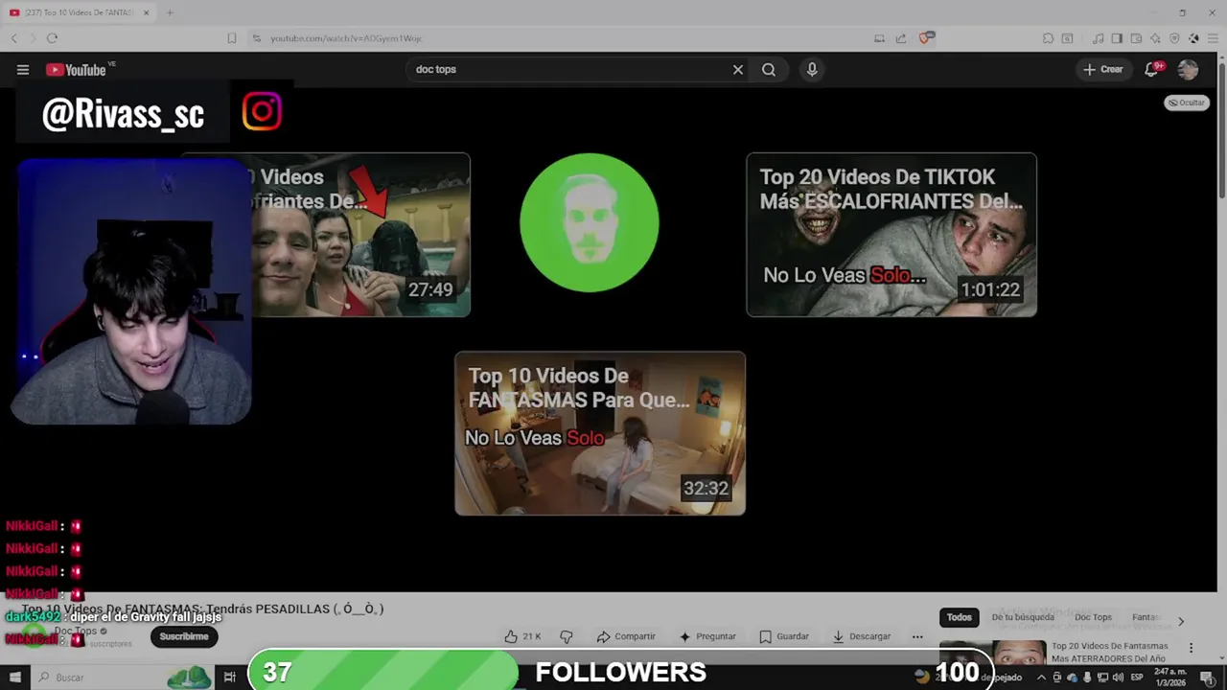Reload the page in the browser

tap(52, 38)
